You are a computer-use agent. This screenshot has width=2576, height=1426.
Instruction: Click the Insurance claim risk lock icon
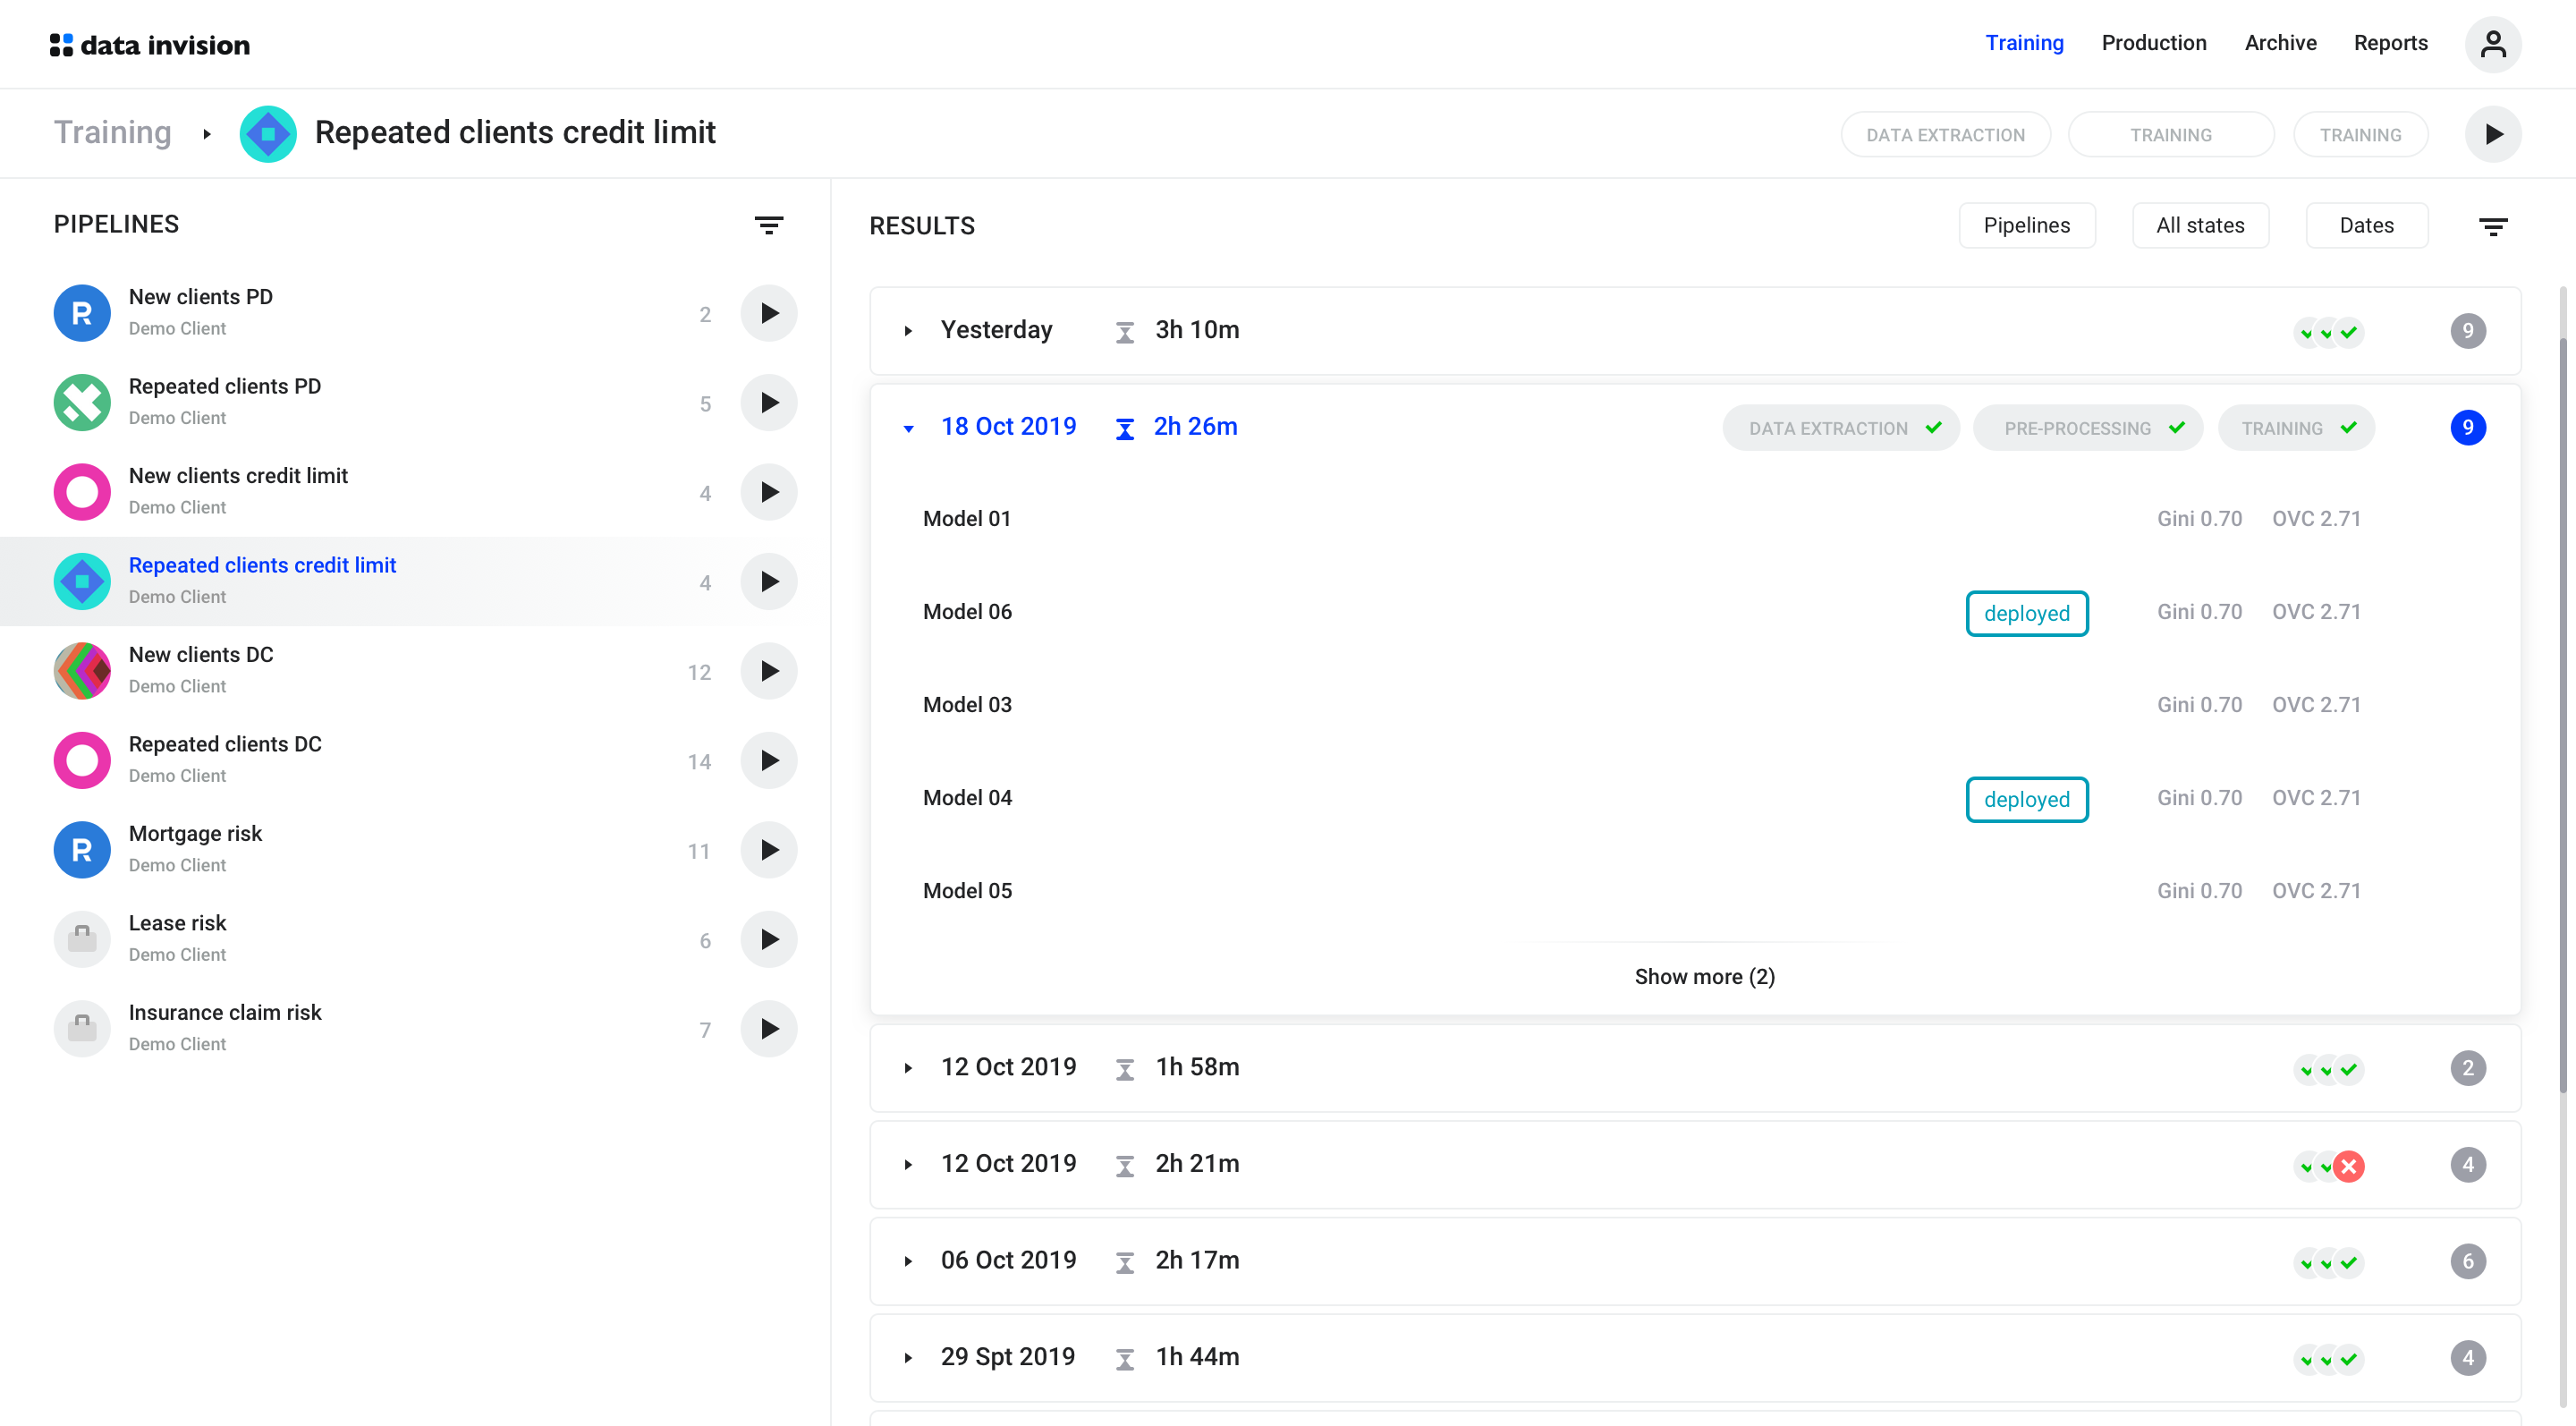pos(82,1029)
